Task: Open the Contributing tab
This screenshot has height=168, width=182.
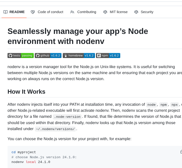Action: coord(83,12)
